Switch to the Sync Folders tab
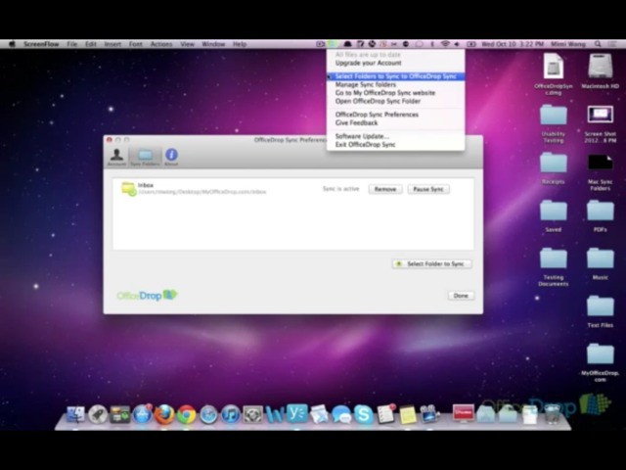Viewport: 626px width, 470px height. coord(145,157)
